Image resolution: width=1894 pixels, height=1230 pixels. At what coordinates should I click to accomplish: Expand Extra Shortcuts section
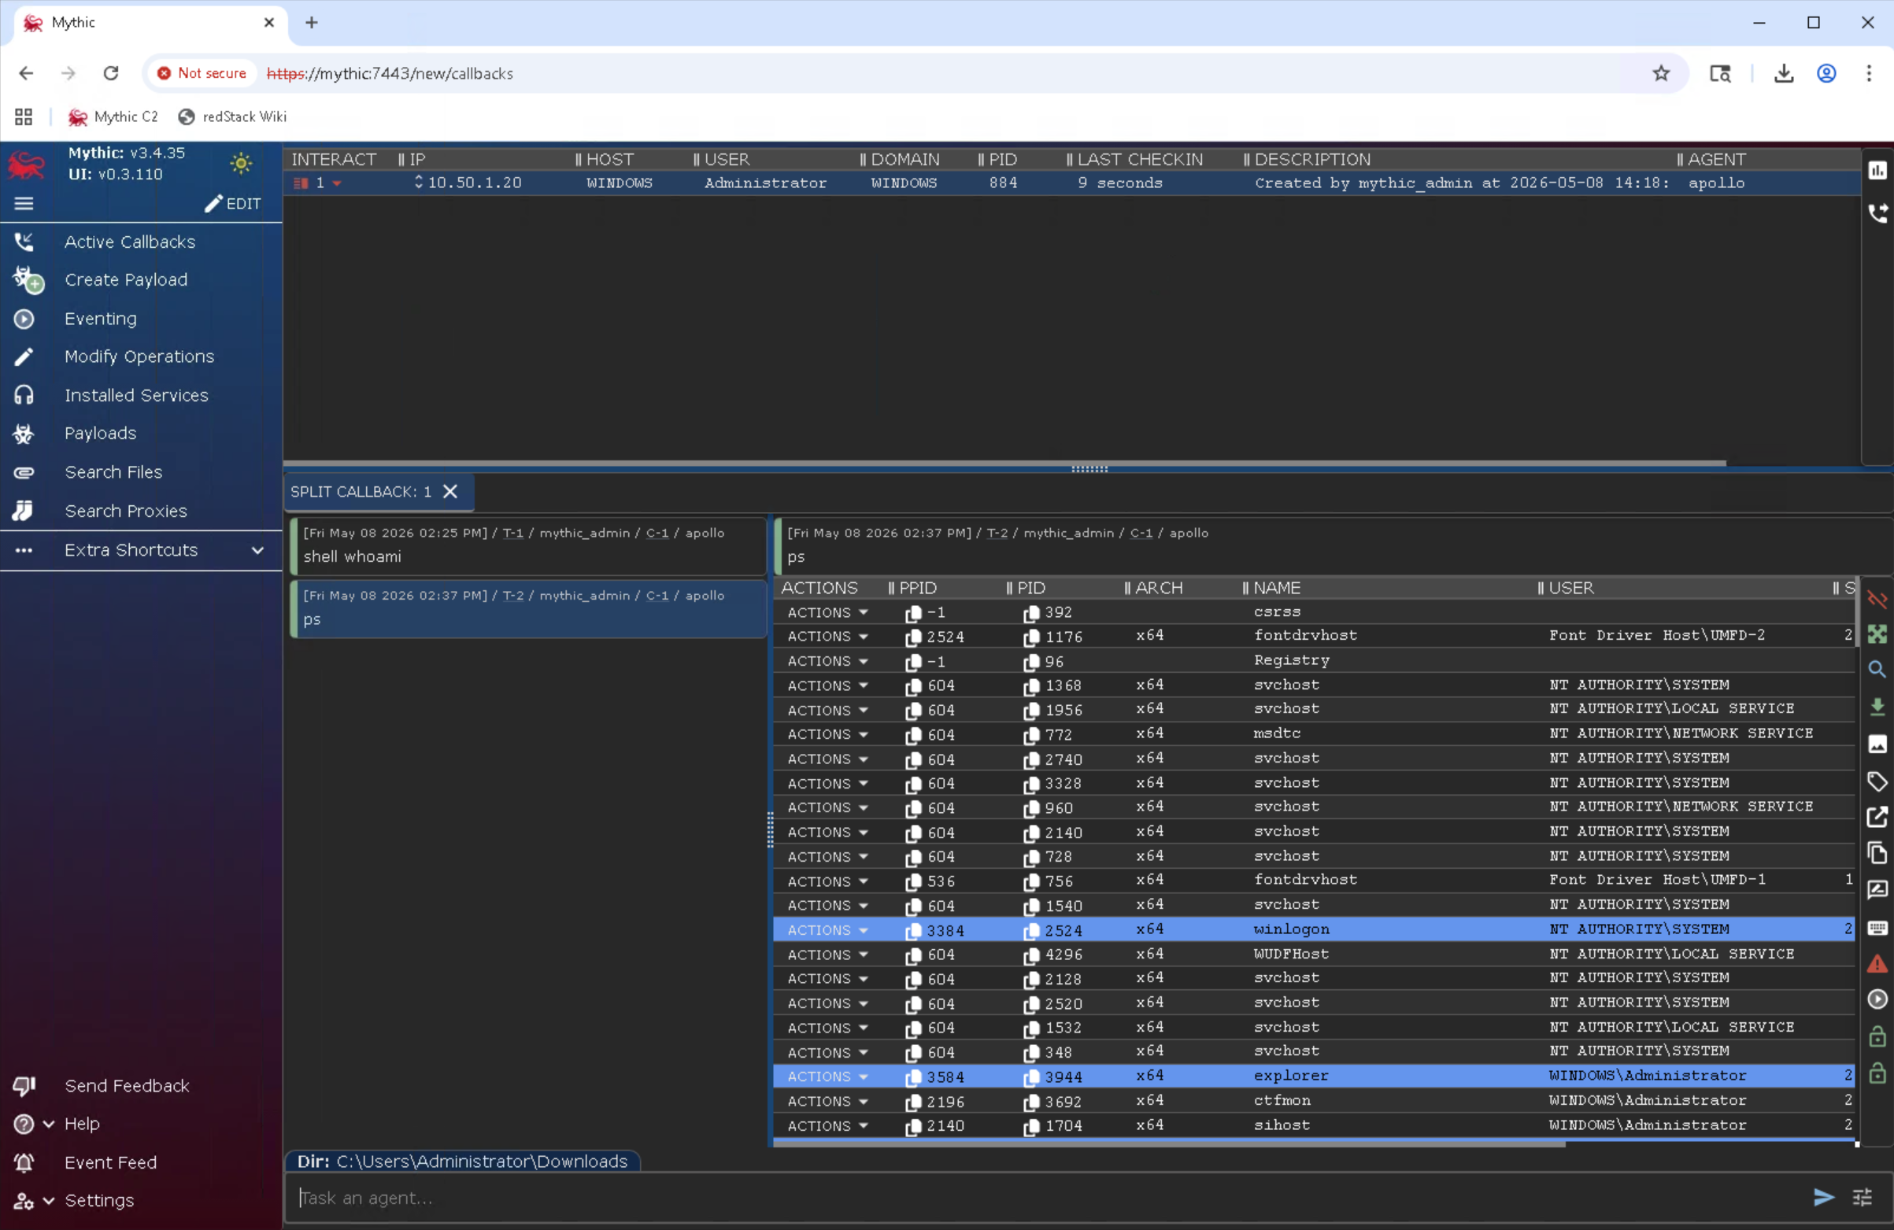click(141, 550)
